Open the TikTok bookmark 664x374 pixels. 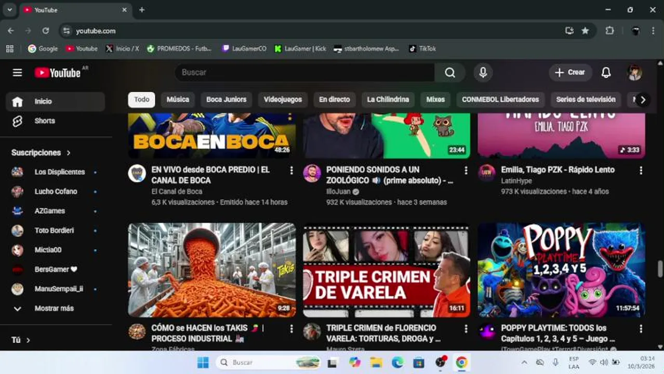422,49
